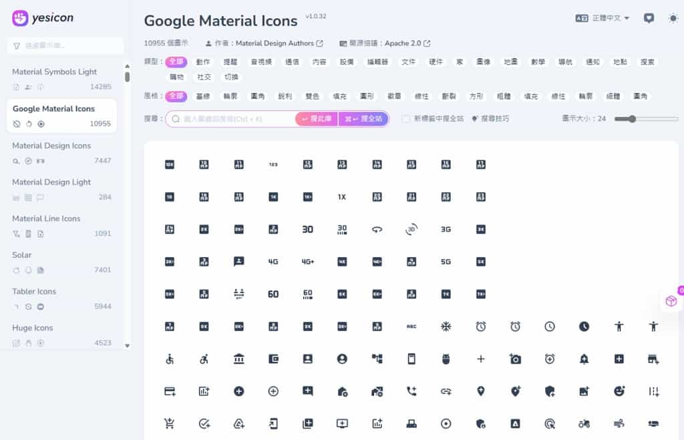684x440 pixels.
Task: Filter style by 銳利
Action: 285,96
